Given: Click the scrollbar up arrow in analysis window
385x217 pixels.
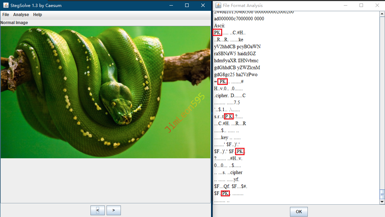Looking at the screenshot, I should click(x=382, y=14).
